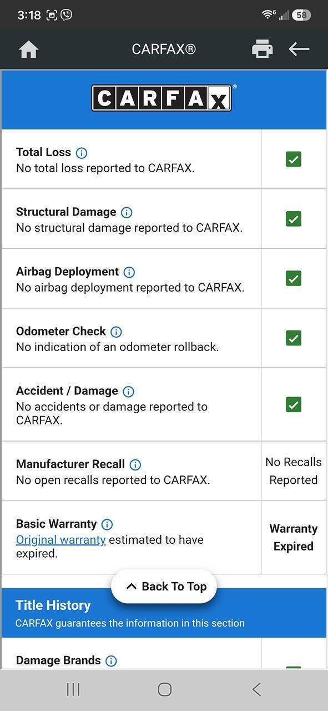The height and width of the screenshot is (711, 328).
Task: Select the Title History section header
Action: coord(164,613)
